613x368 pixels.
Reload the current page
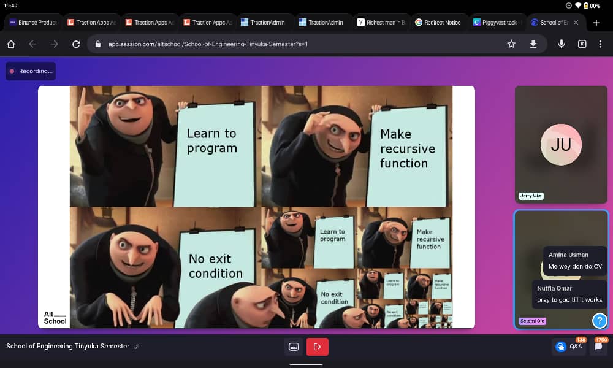(x=76, y=44)
